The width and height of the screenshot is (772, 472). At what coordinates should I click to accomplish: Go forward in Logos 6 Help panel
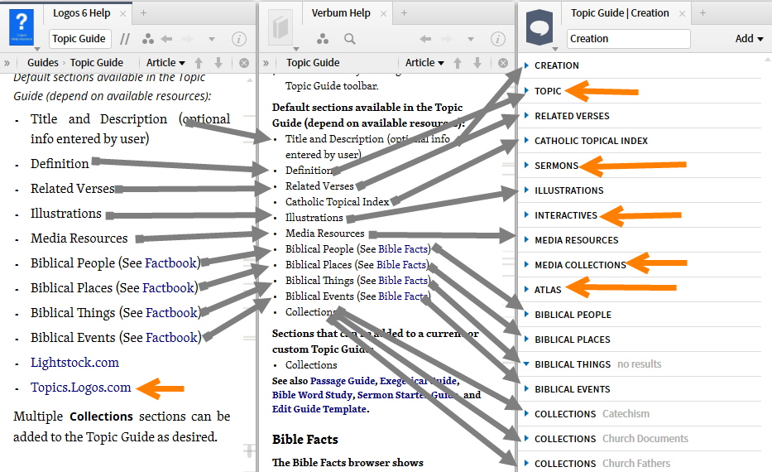coord(188,39)
